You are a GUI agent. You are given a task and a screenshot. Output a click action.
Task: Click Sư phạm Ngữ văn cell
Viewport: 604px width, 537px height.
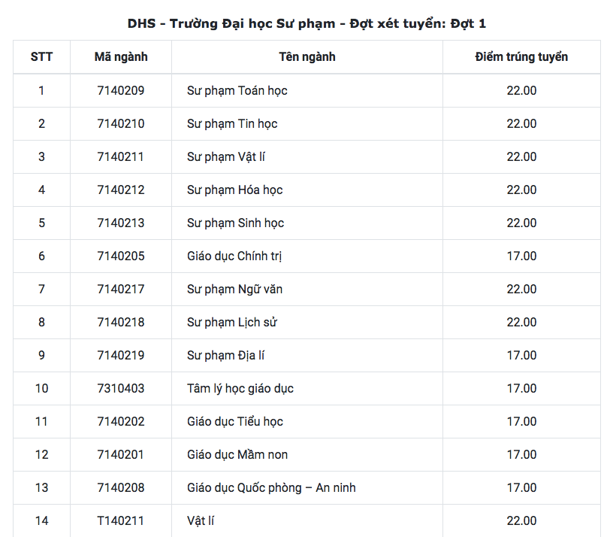click(x=234, y=289)
